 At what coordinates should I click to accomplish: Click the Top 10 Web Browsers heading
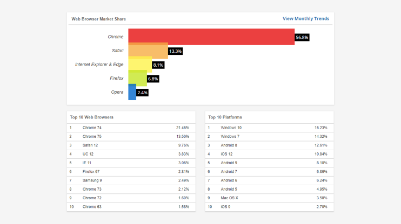tap(91, 117)
